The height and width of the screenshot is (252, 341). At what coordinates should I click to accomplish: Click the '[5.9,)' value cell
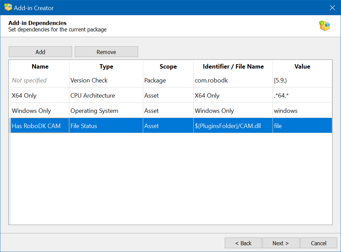point(302,80)
